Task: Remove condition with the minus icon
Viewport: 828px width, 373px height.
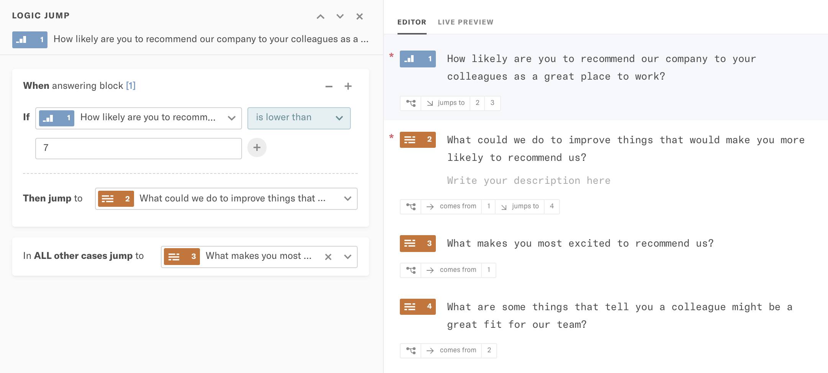Action: tap(329, 87)
